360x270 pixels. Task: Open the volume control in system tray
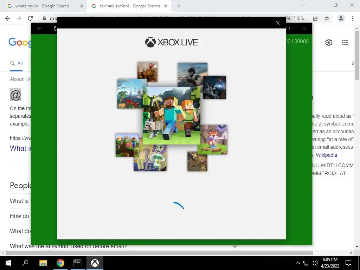[x=314, y=263]
